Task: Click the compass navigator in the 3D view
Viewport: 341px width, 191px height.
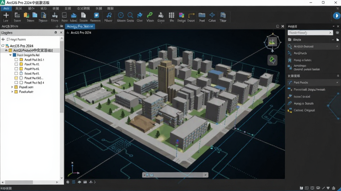Action: [x=272, y=42]
